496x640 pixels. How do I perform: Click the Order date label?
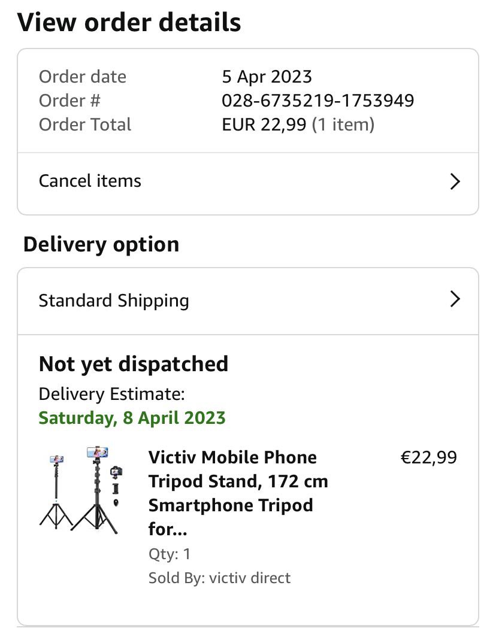click(x=83, y=77)
